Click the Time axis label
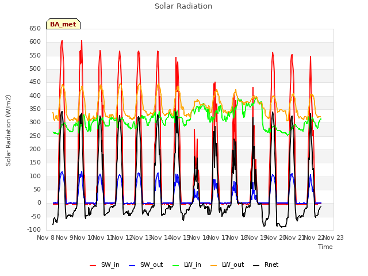Image resolution: width=368 pixels, height=276 pixels. (x=325, y=247)
